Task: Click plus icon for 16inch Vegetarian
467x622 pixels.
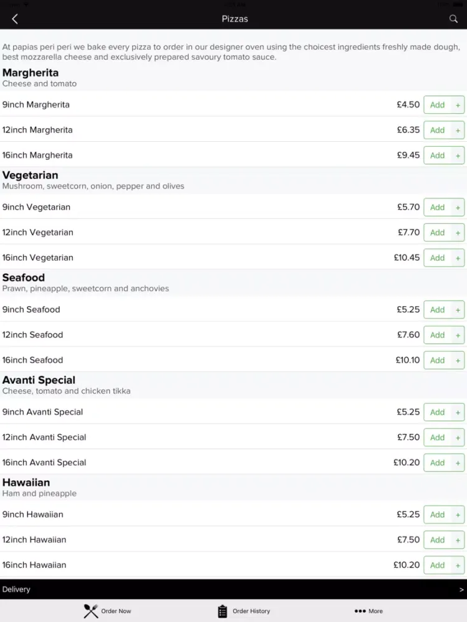Action: pos(458,258)
